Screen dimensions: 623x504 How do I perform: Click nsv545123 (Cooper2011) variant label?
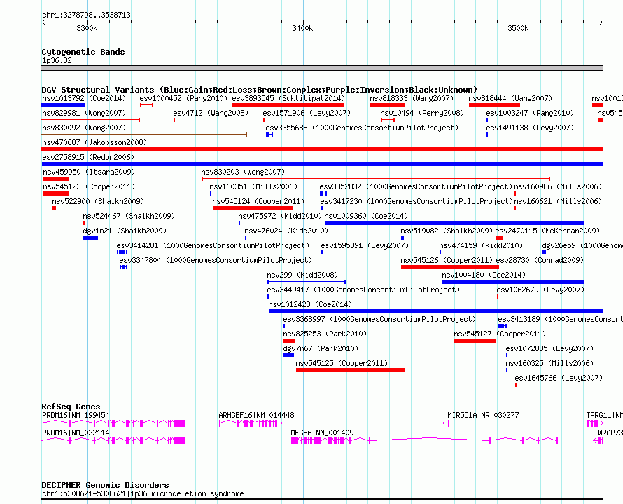(89, 186)
